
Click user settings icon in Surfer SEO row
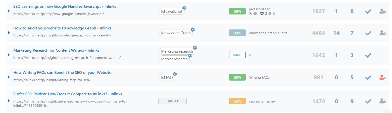[x=382, y=101]
